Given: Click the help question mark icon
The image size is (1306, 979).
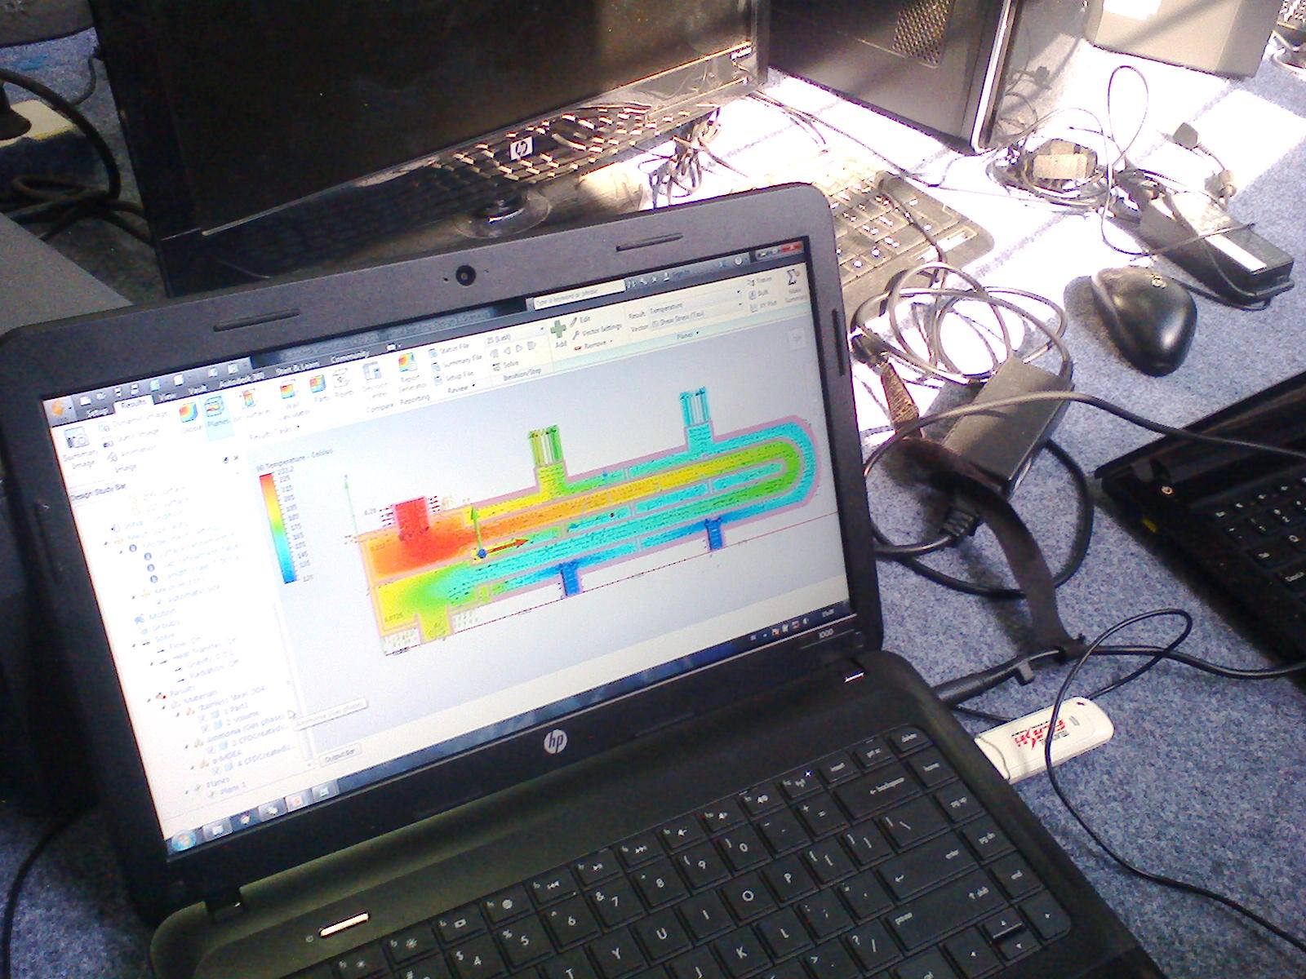Looking at the screenshot, I should pos(739,262).
